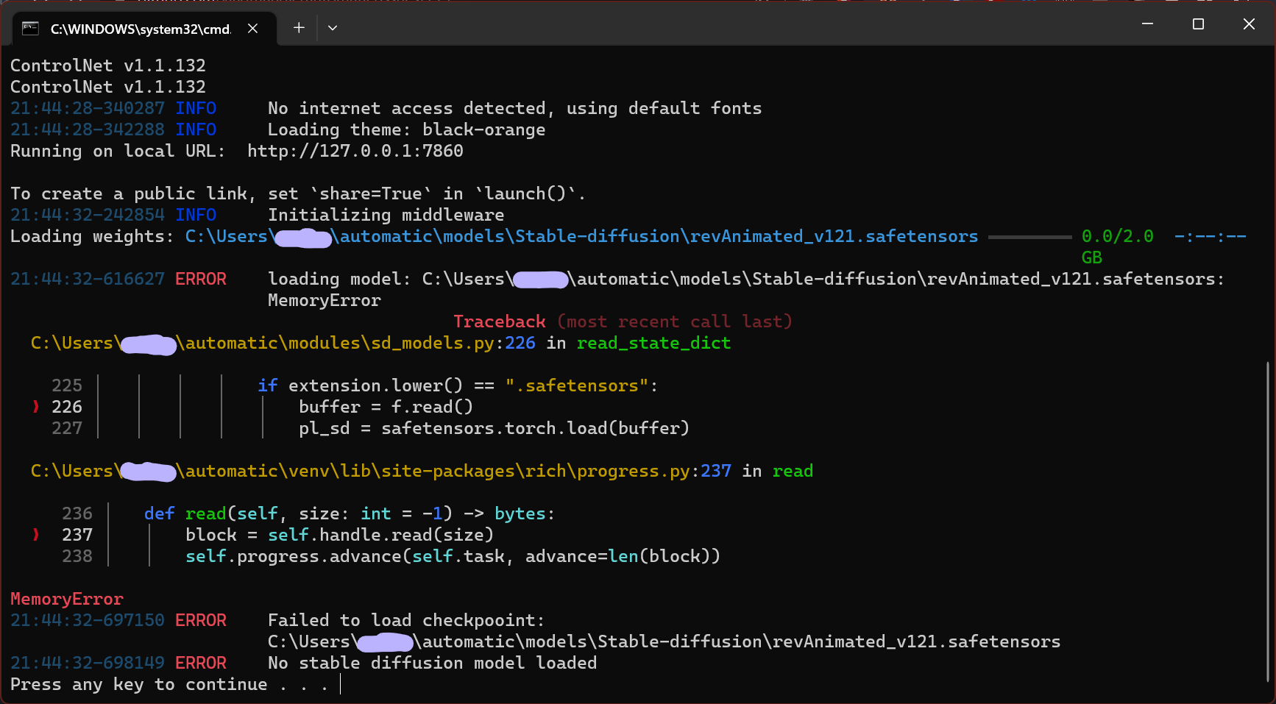Open the local URL http://127.0.0.1:7860

tap(355, 151)
